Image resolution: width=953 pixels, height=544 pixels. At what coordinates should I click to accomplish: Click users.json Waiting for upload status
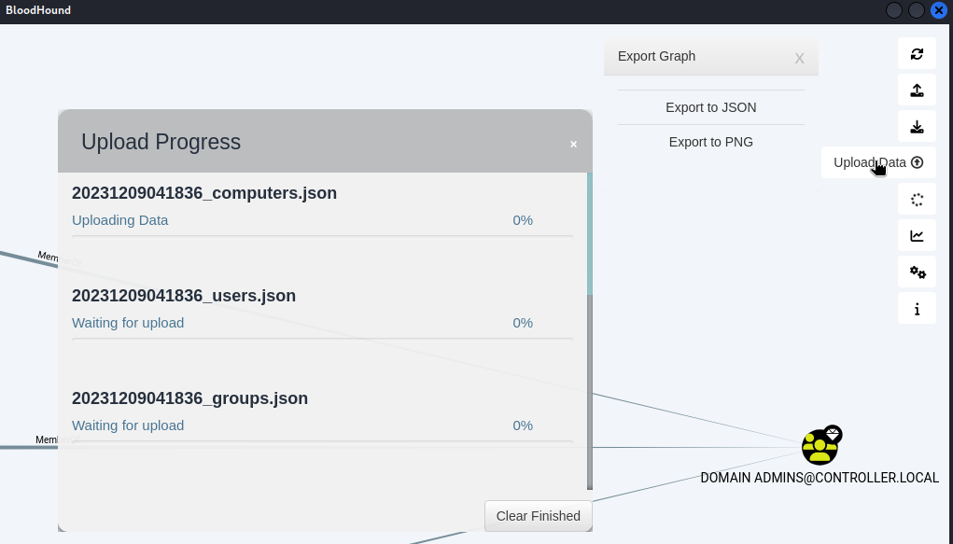(x=128, y=323)
